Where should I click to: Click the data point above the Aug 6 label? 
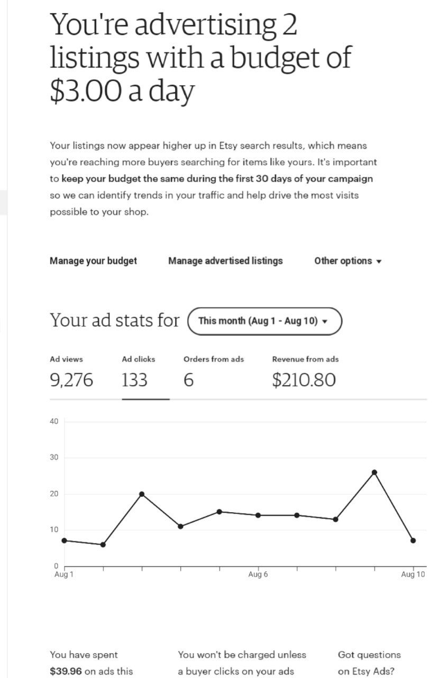point(258,515)
